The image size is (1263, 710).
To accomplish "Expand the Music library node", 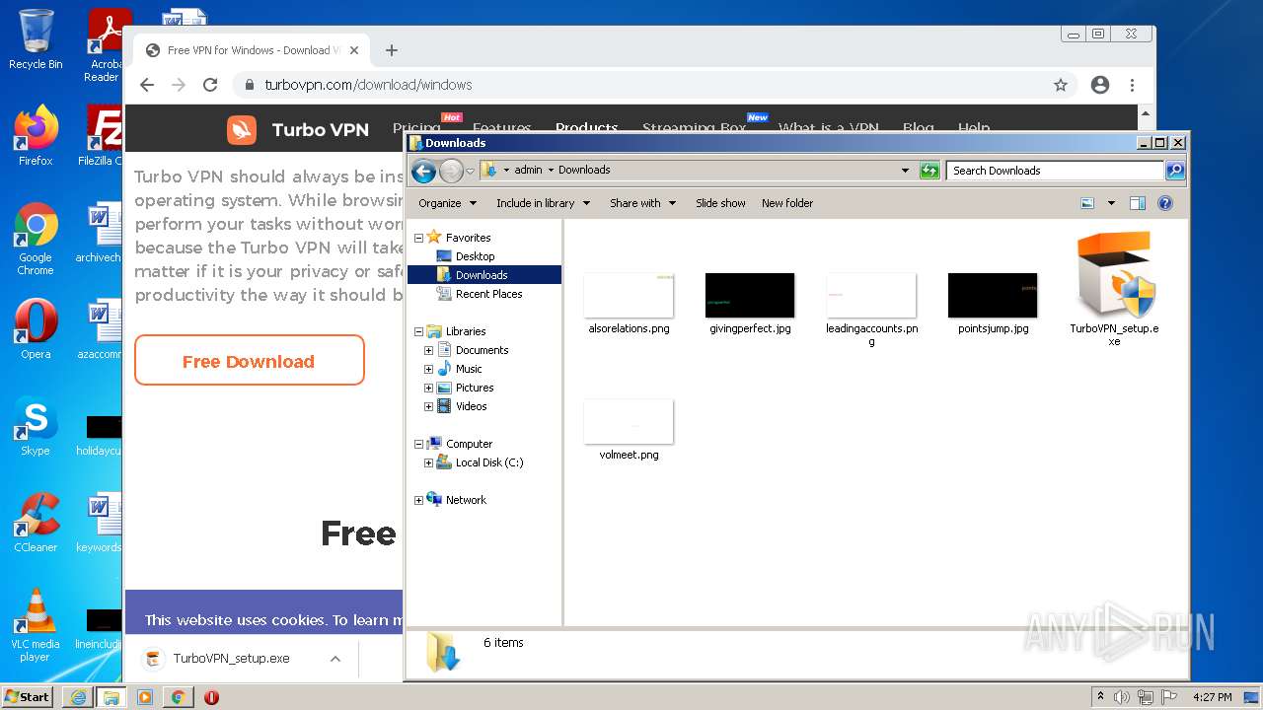I will coord(428,369).
